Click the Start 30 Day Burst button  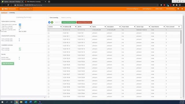tap(8, 64)
